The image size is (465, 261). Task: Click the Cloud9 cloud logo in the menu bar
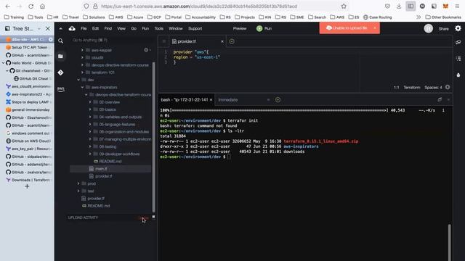tap(72, 28)
